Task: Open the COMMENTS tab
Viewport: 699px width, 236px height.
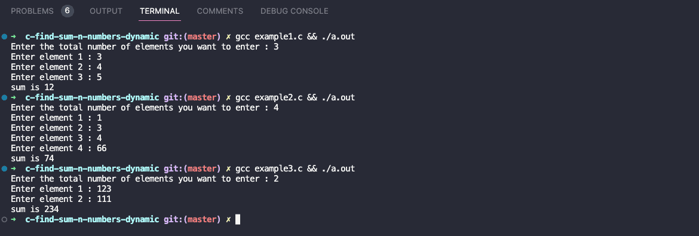Action: click(220, 11)
